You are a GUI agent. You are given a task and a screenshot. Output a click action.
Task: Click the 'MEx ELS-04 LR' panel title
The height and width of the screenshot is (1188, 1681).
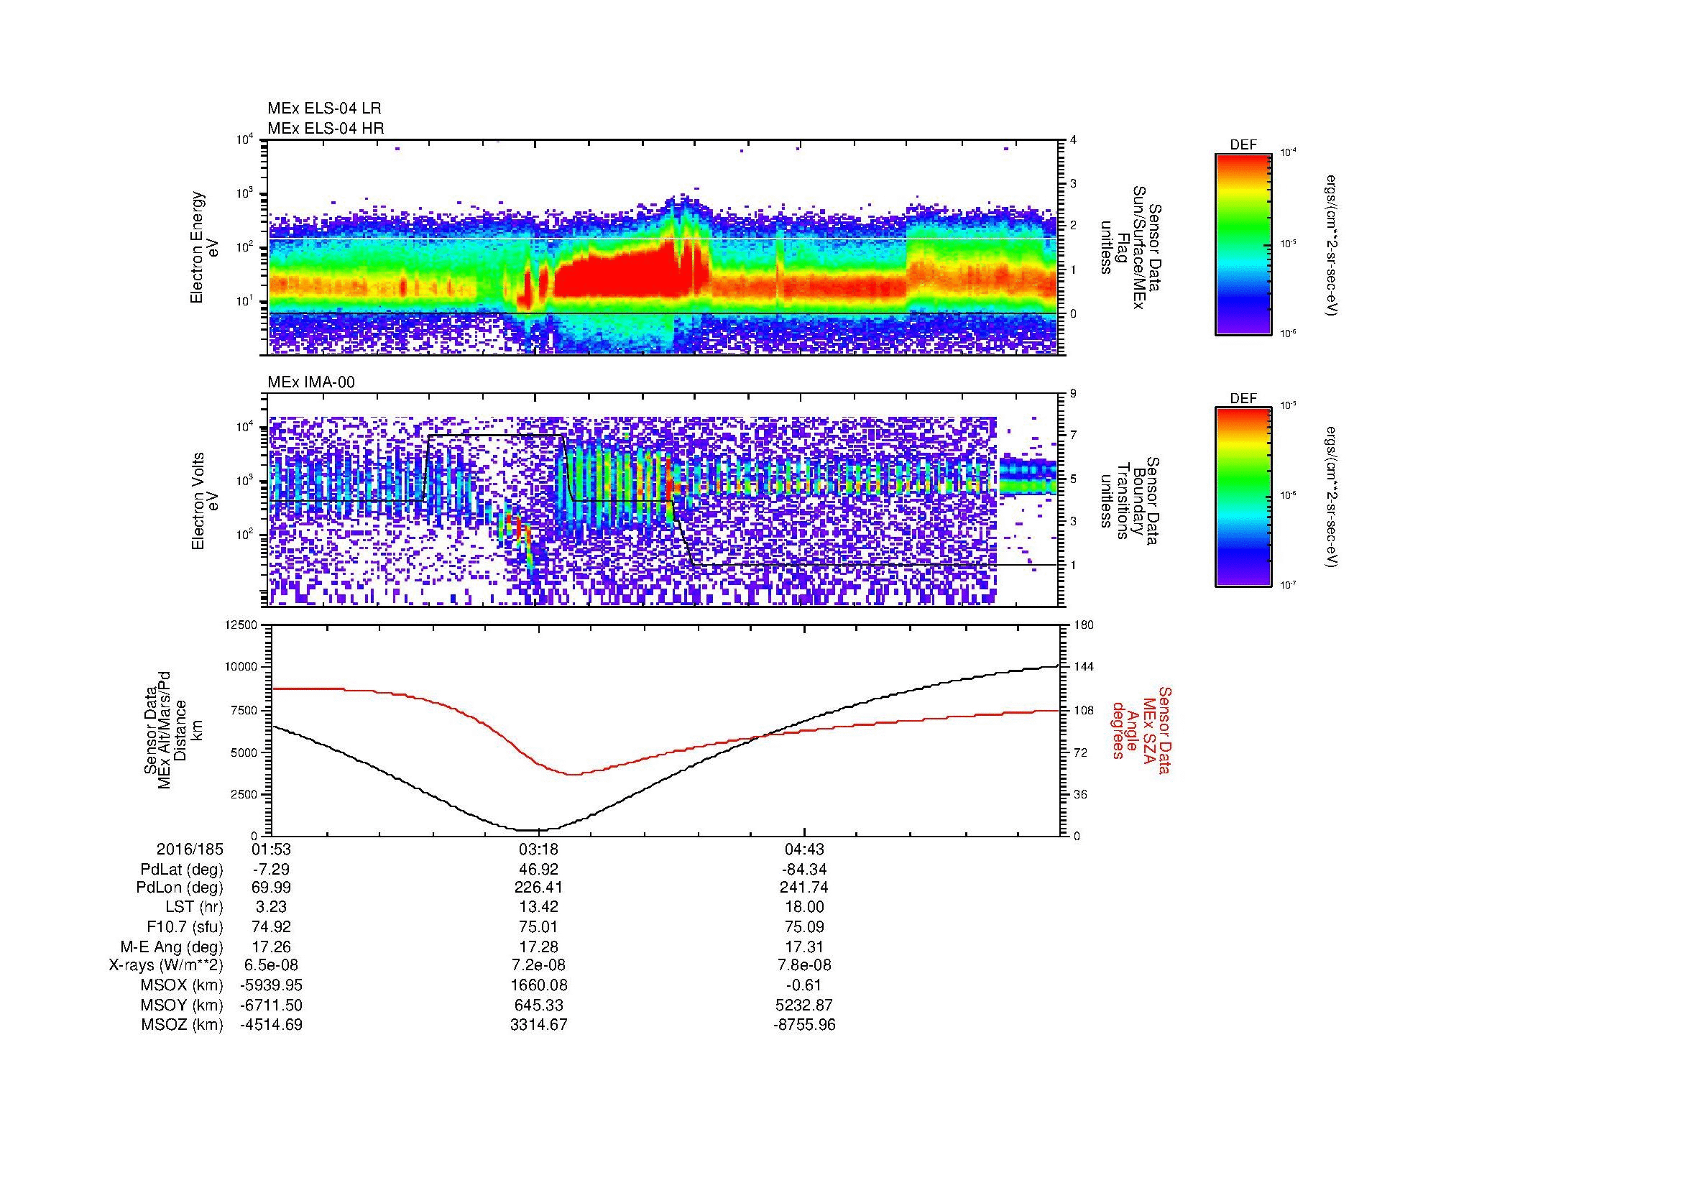pyautogui.click(x=324, y=109)
